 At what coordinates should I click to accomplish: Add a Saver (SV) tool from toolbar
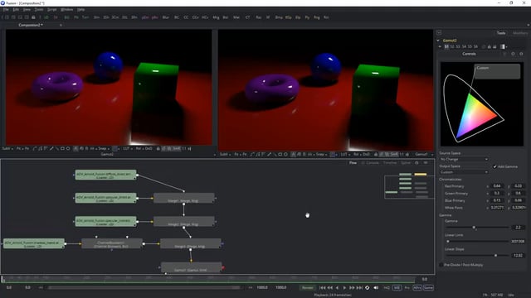click(x=56, y=17)
